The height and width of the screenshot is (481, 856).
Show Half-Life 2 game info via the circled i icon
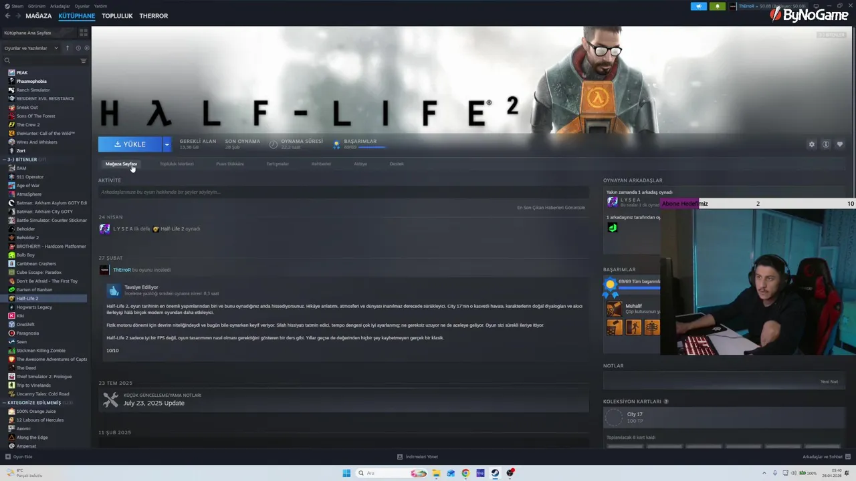(826, 144)
